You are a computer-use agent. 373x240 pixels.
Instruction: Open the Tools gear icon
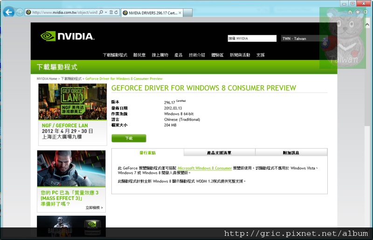coord(366,12)
